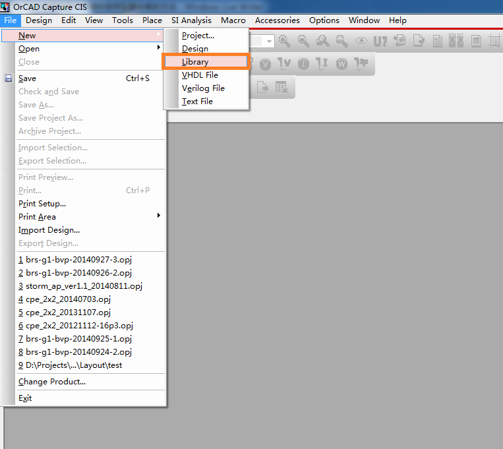Open the Macro menu
This screenshot has width=503, height=449.
tap(233, 20)
